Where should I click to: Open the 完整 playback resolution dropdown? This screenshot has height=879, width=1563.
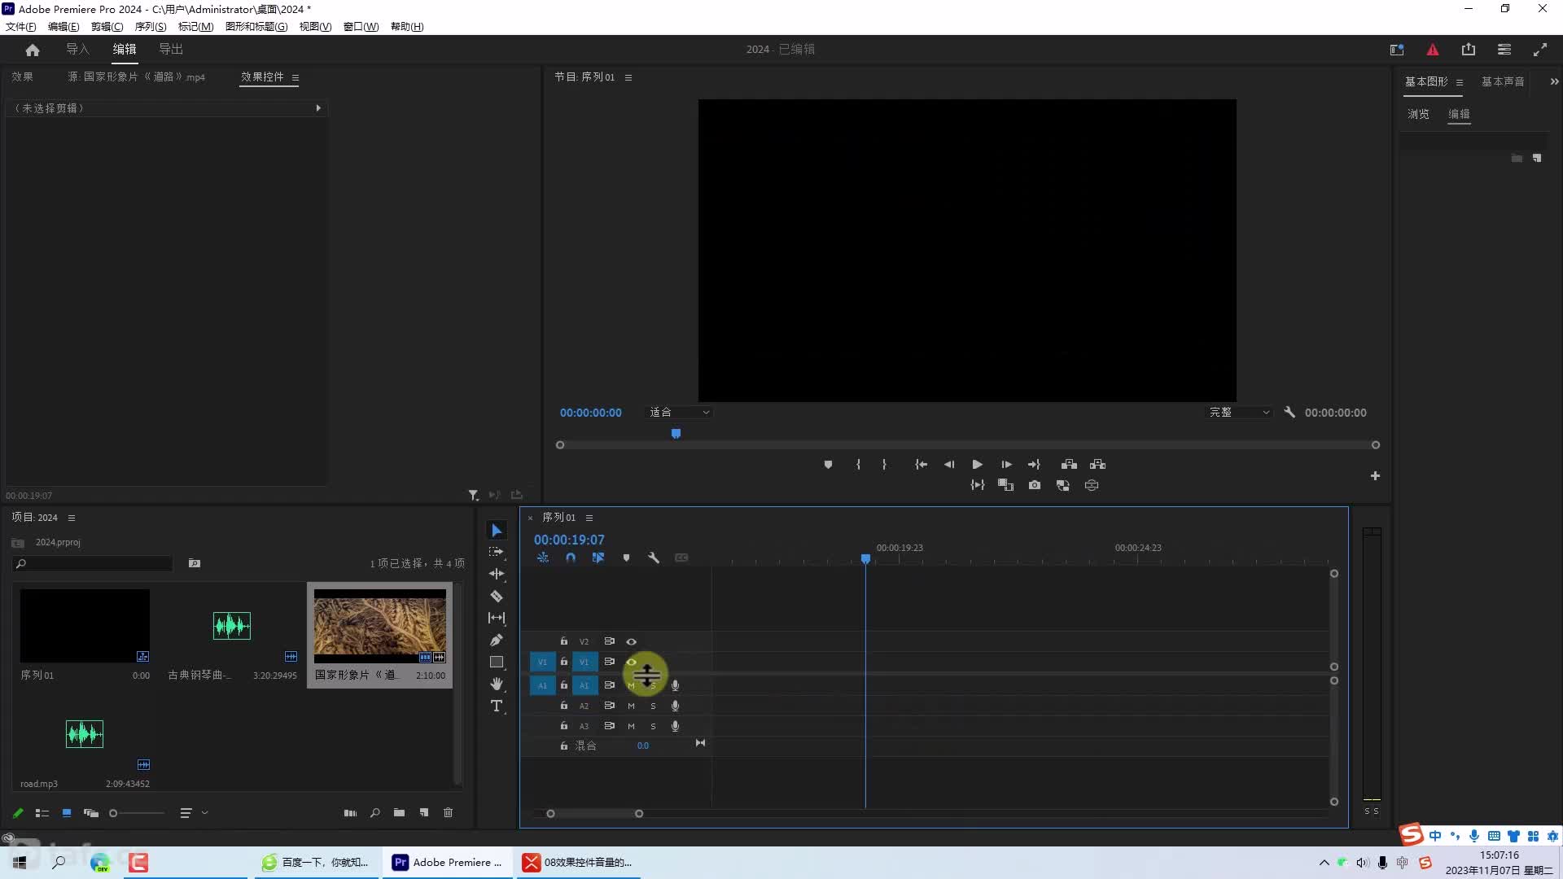pos(1239,413)
